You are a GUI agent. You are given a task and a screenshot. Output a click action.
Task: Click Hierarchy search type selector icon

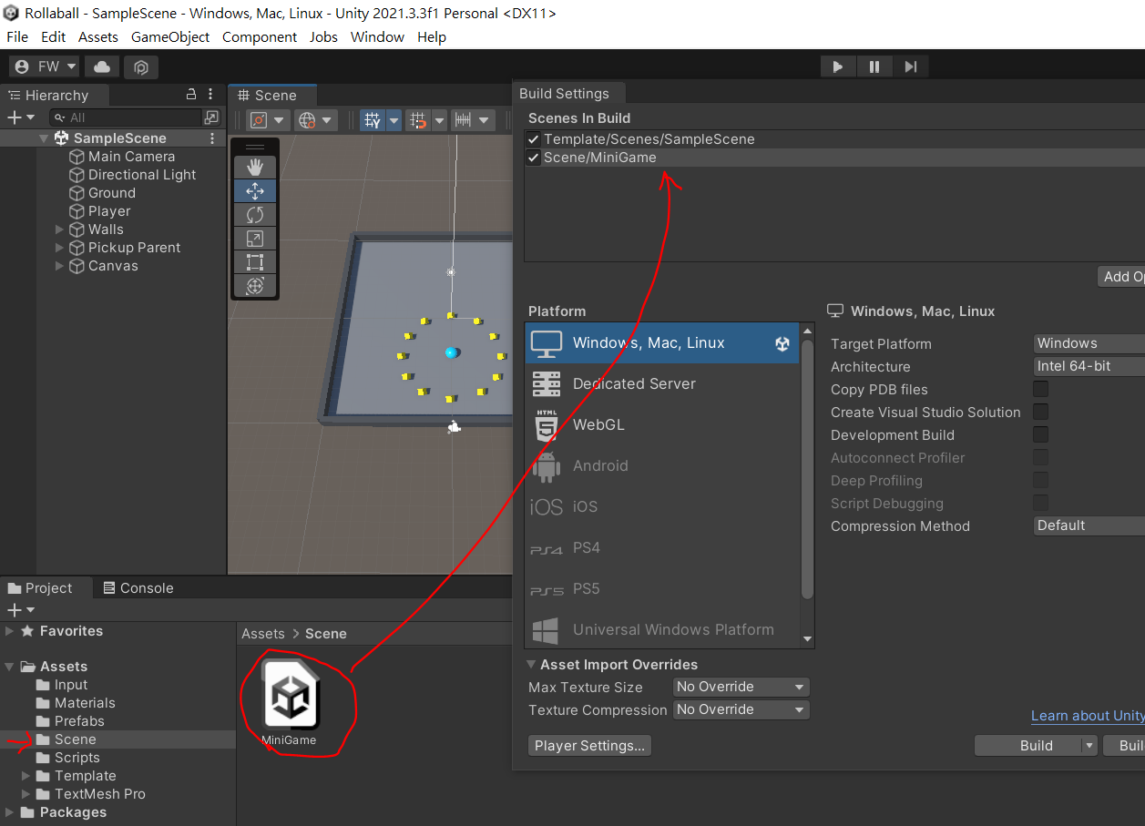pos(211,117)
